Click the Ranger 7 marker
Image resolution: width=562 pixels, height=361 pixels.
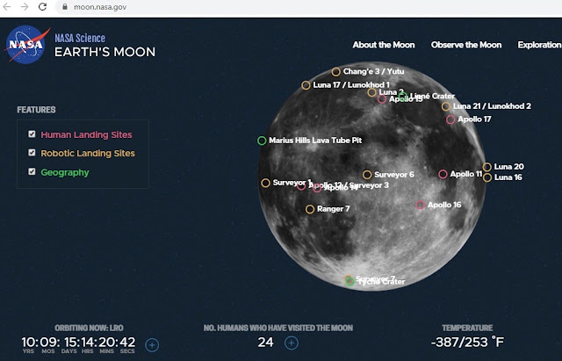tap(310, 209)
